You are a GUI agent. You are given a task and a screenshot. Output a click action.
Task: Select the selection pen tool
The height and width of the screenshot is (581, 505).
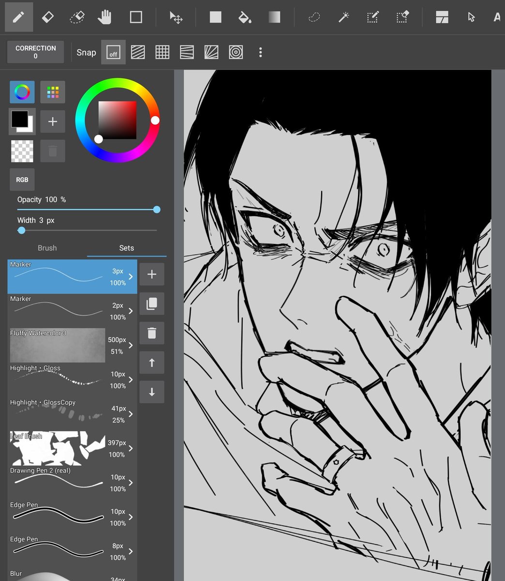pyautogui.click(x=372, y=17)
